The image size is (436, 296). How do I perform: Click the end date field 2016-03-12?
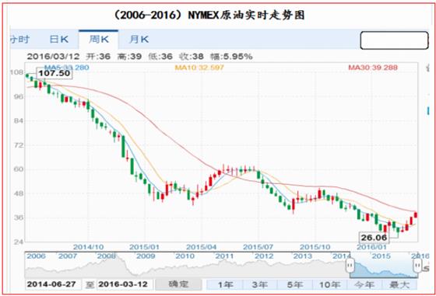[x=125, y=284]
